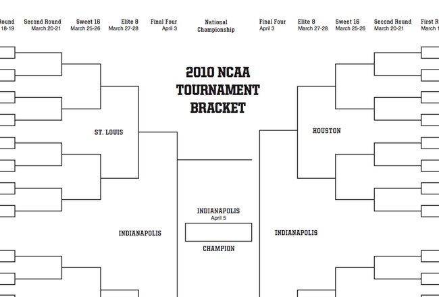
Task: Click Second Round header on the St. Louis side
Action: click(43, 25)
